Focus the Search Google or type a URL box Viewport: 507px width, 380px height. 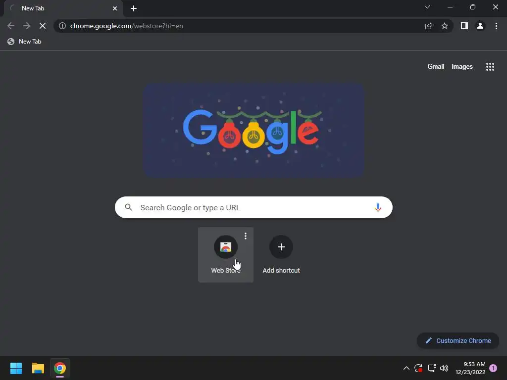[x=253, y=207]
